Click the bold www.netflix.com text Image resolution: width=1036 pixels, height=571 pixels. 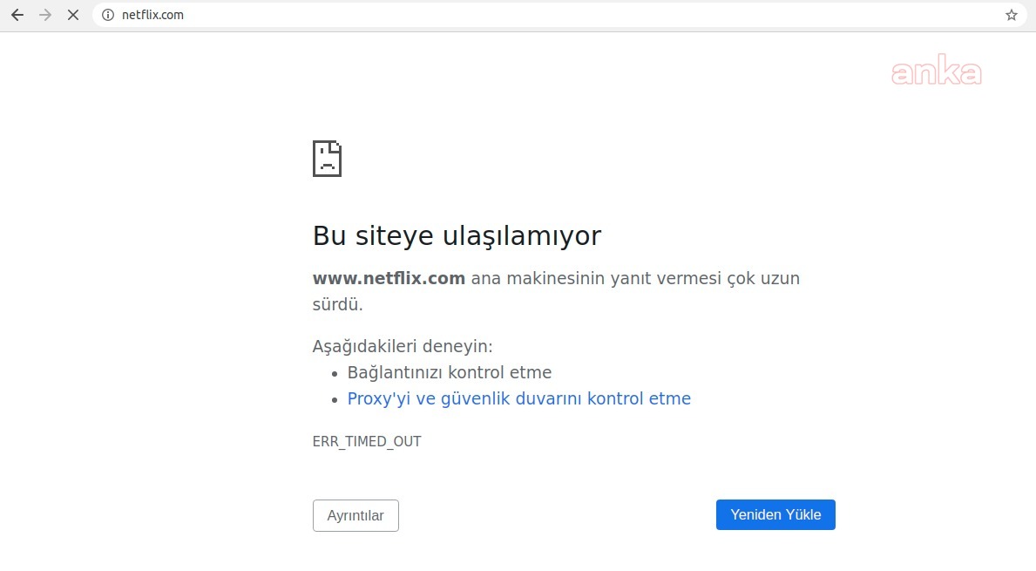389,278
